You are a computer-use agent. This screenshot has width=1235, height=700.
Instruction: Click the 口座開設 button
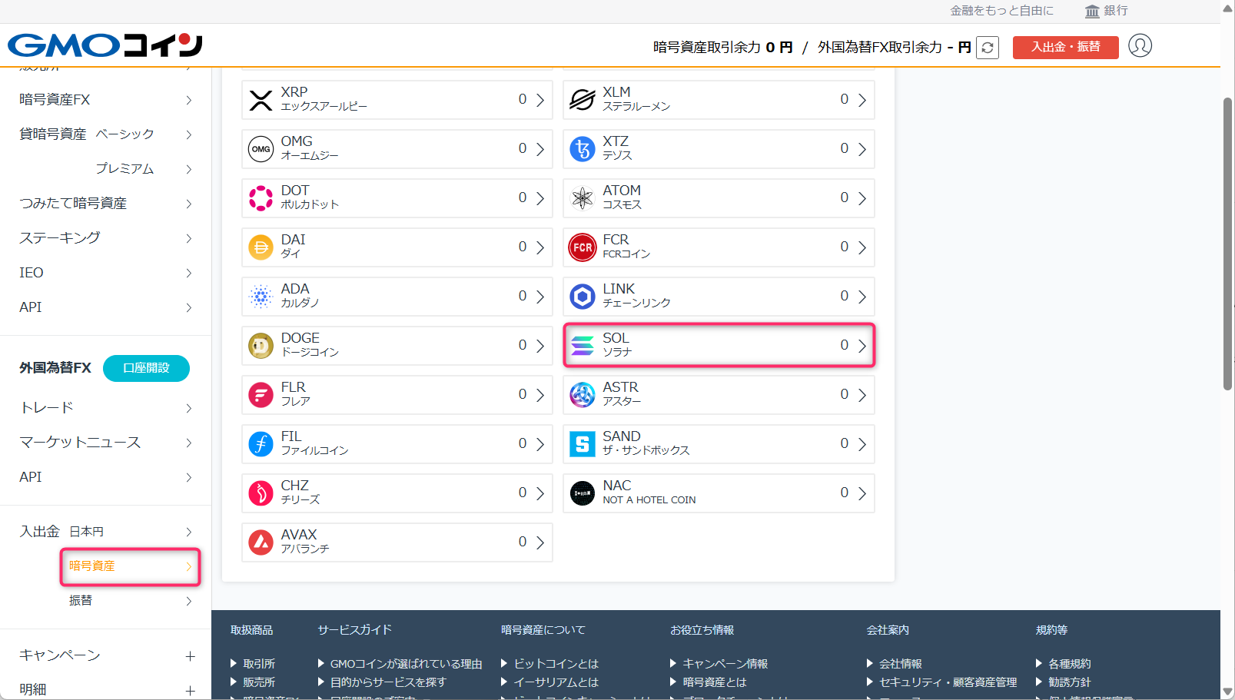(146, 368)
